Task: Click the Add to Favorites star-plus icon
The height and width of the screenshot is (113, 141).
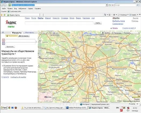Action: (x=5, y=15)
